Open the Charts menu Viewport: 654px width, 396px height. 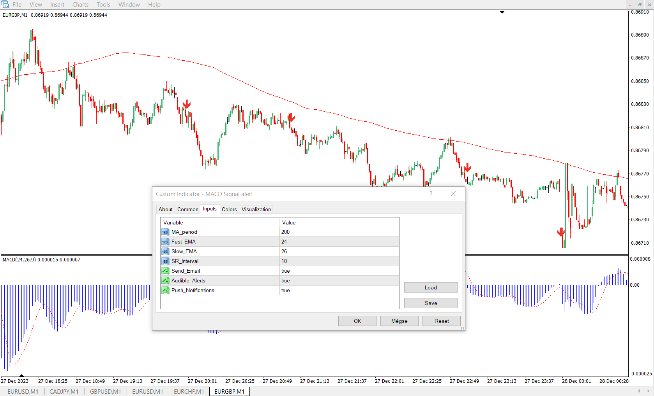click(x=80, y=4)
